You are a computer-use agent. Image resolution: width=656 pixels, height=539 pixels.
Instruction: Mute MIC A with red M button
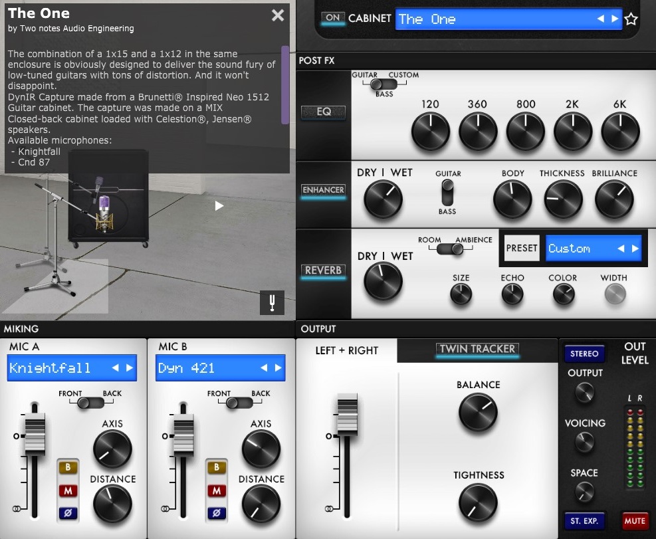click(x=68, y=490)
